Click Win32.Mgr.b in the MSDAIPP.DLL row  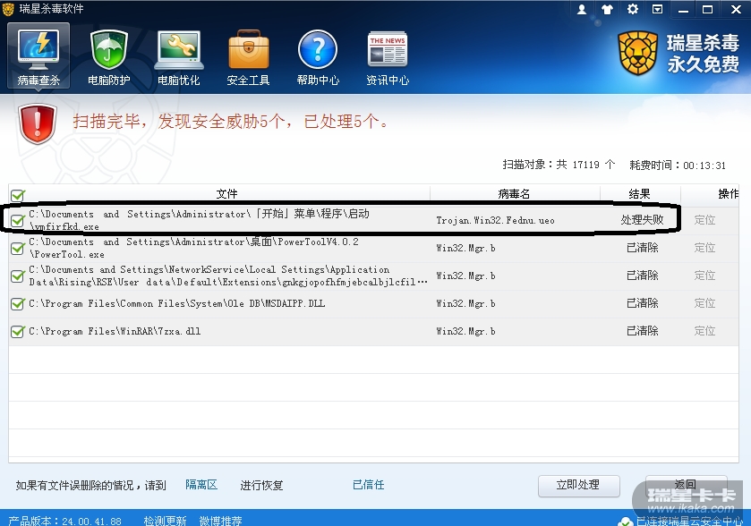tap(465, 304)
